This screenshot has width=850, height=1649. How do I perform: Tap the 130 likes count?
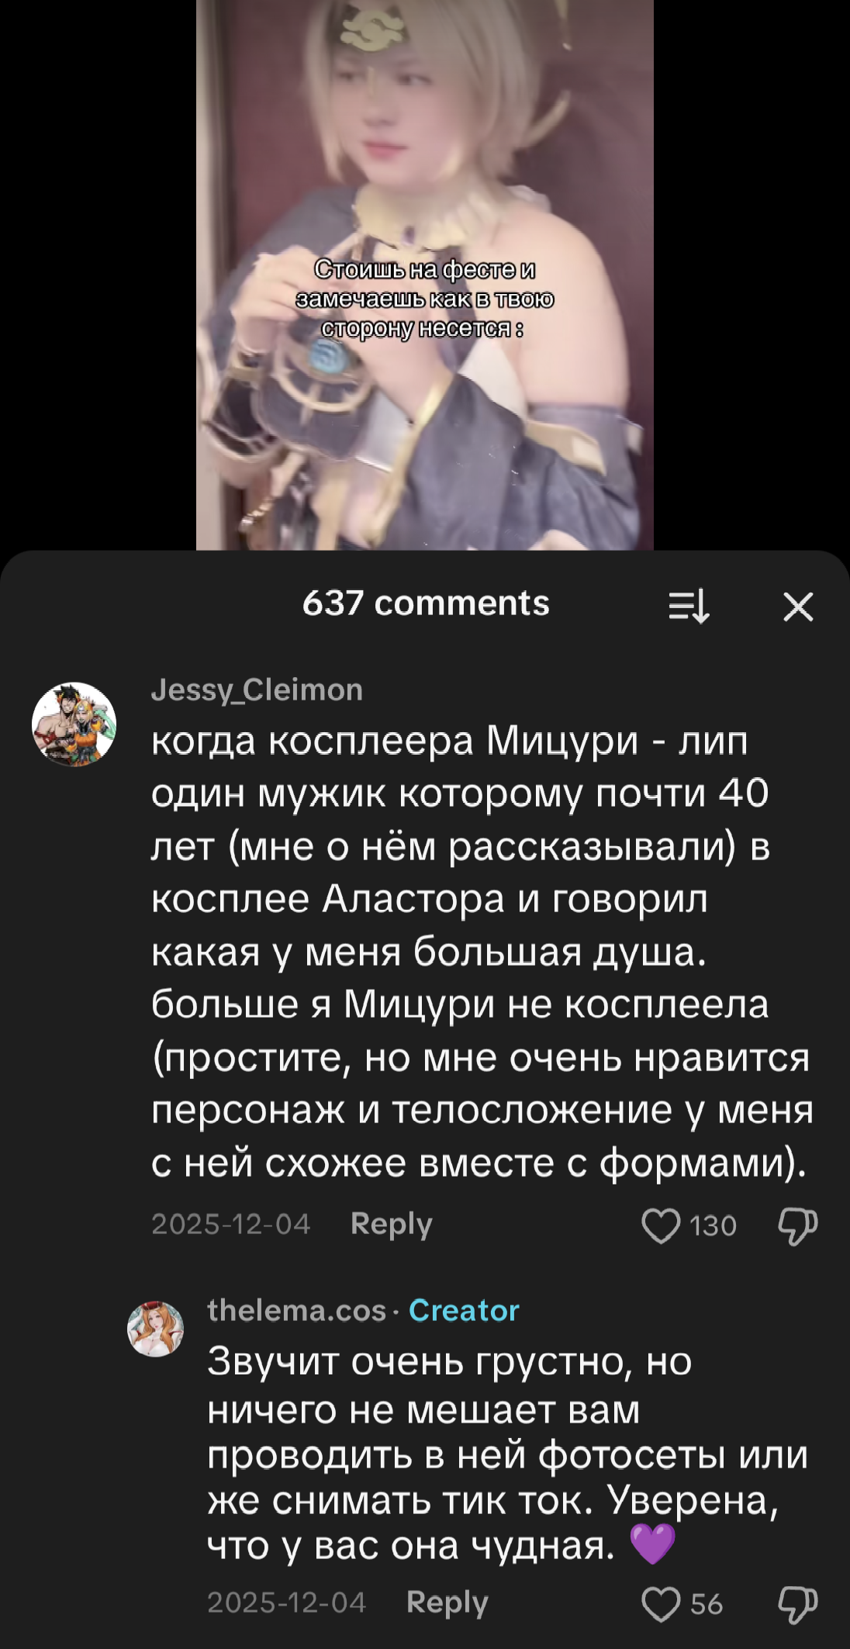point(713,1226)
